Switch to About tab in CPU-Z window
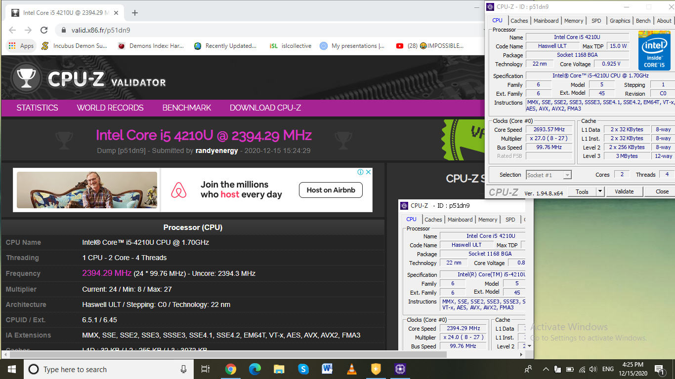675x379 pixels. (x=664, y=21)
